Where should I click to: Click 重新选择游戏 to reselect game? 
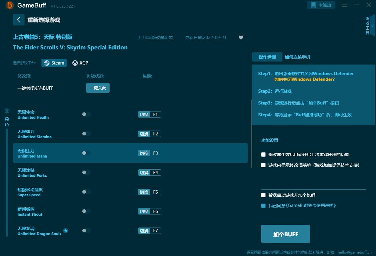[x=44, y=20]
